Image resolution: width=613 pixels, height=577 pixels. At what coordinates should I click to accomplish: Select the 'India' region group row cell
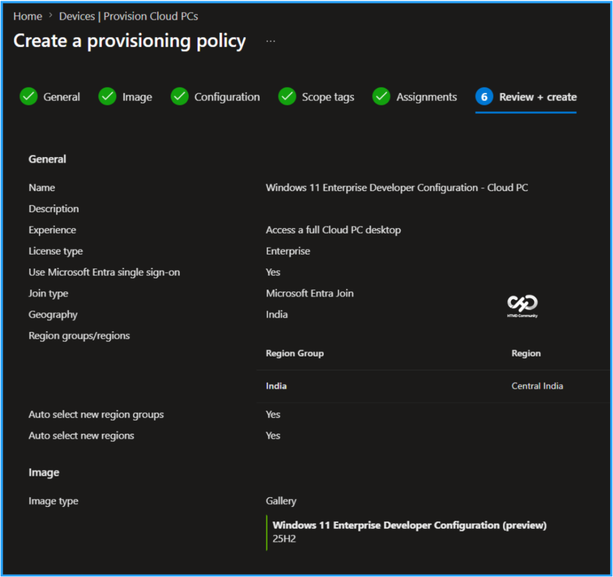276,386
